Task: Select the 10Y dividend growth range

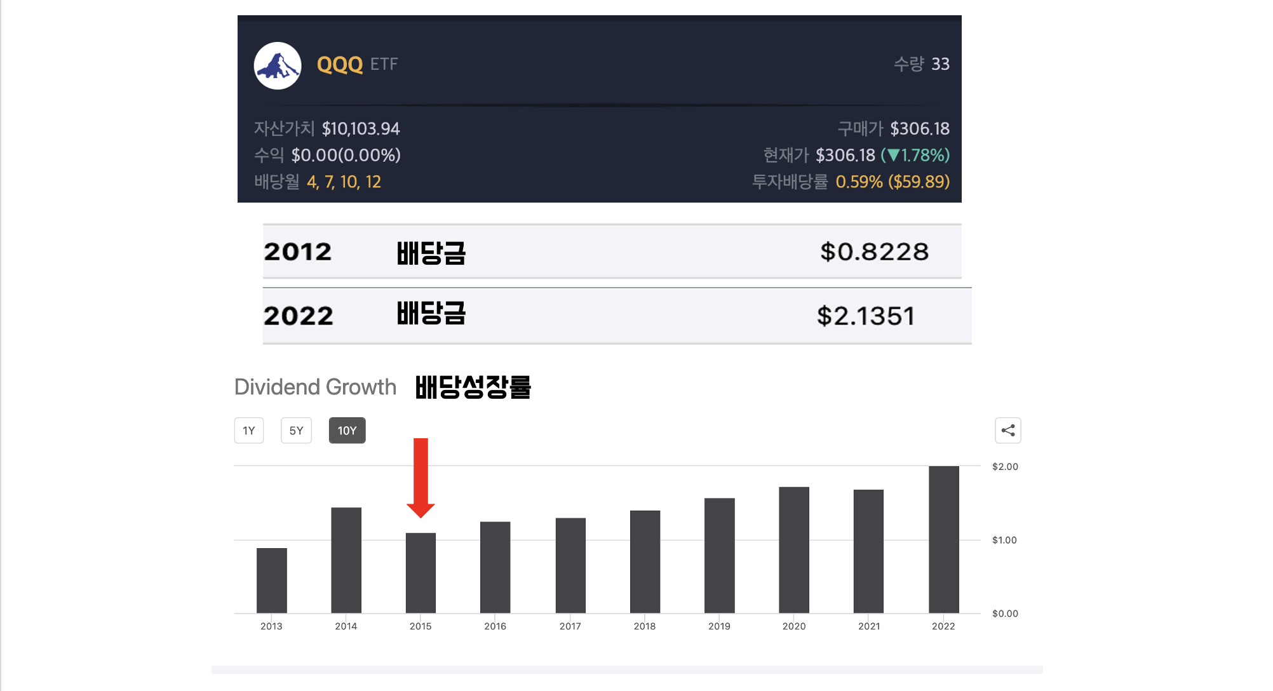Action: pos(347,431)
